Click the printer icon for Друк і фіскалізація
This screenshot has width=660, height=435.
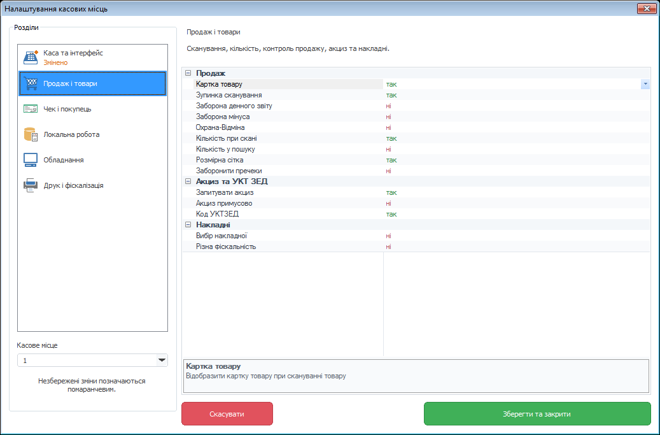pyautogui.click(x=31, y=185)
